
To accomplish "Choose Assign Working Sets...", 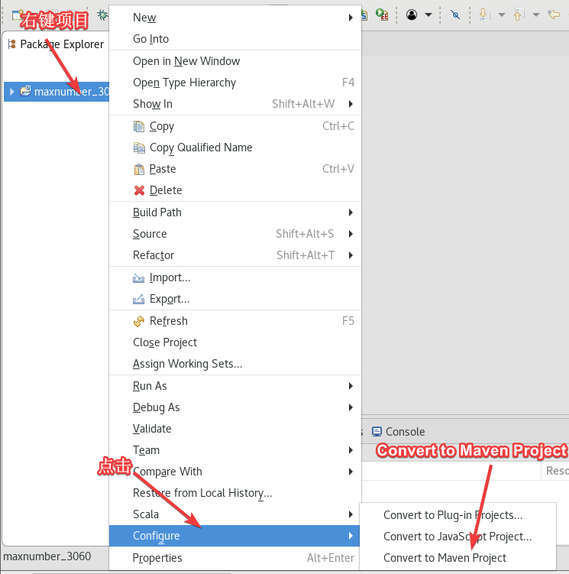I will point(235,364).
